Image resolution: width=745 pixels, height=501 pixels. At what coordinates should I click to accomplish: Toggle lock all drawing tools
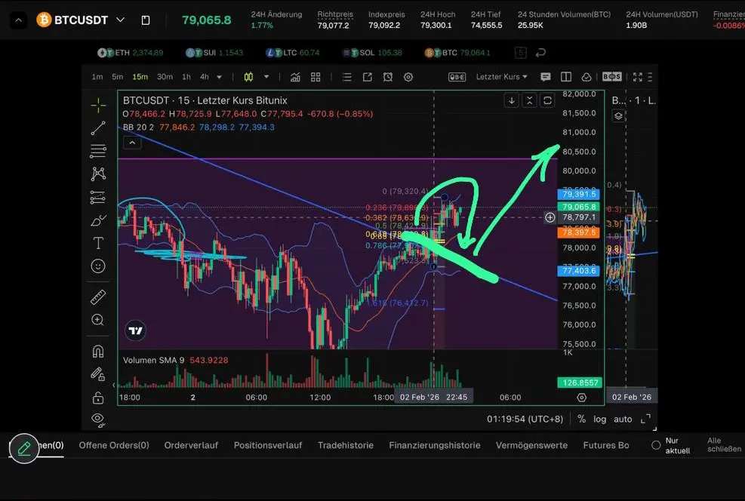(98, 398)
